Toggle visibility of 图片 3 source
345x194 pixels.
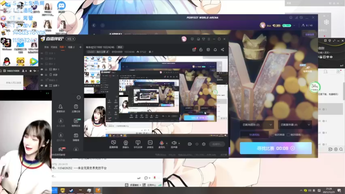click(x=42, y=59)
